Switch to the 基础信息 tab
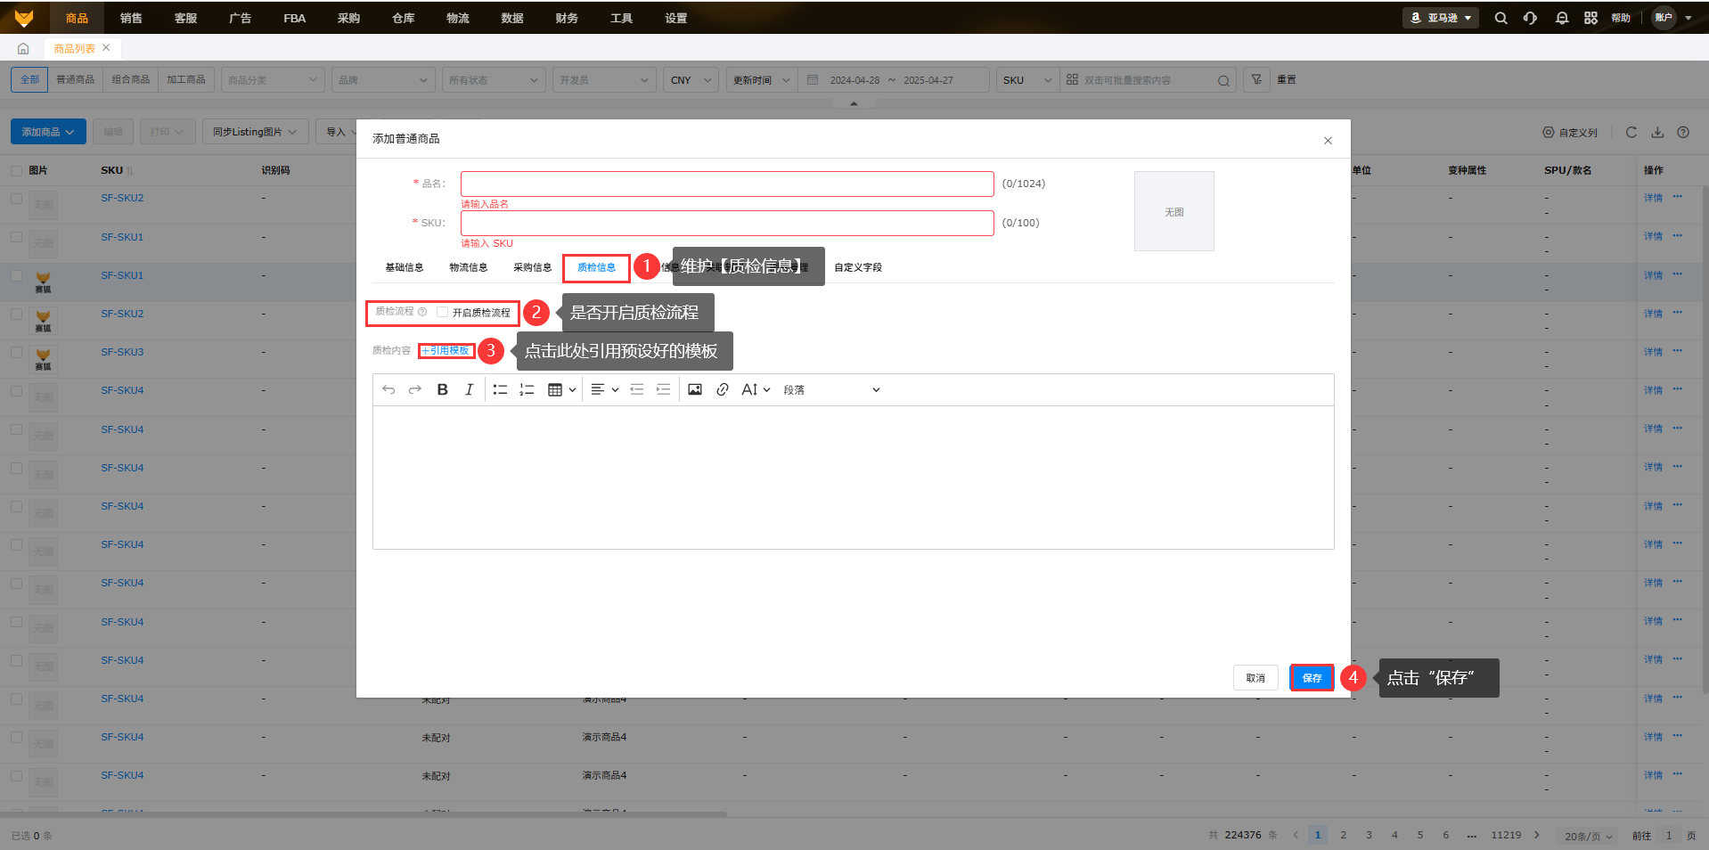The width and height of the screenshot is (1709, 850). click(x=404, y=267)
